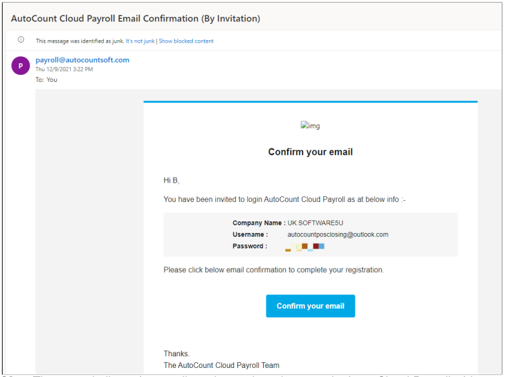
Task: Click the 'Hi B,' greeting
Action: tap(172, 181)
